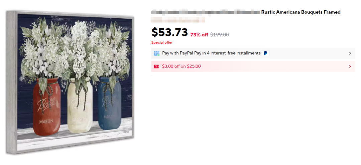Click the white mason jar in picture
Image resolution: width=361 pixels, height=165 pixels.
pos(80,106)
